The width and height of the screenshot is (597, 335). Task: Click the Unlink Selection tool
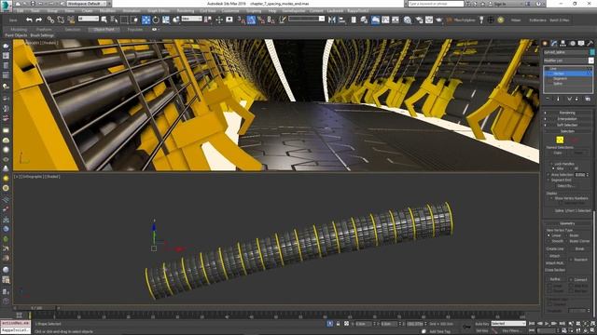(x=61, y=20)
